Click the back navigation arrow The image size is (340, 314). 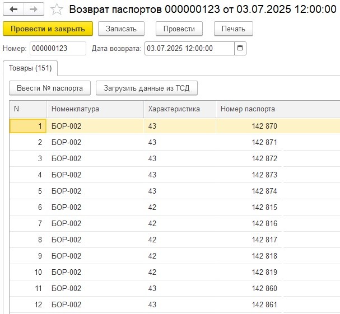[14, 10]
